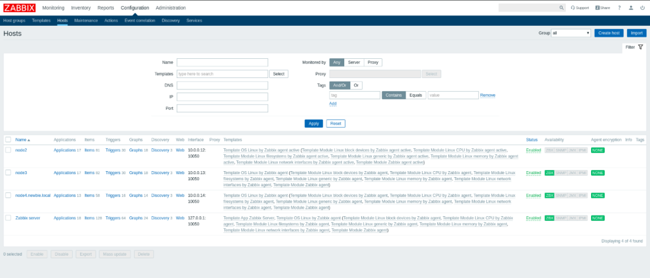Go to Actions submenu
Screen dimensions: 650x278
[111, 20]
